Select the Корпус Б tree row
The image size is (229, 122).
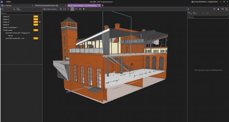point(21,19)
